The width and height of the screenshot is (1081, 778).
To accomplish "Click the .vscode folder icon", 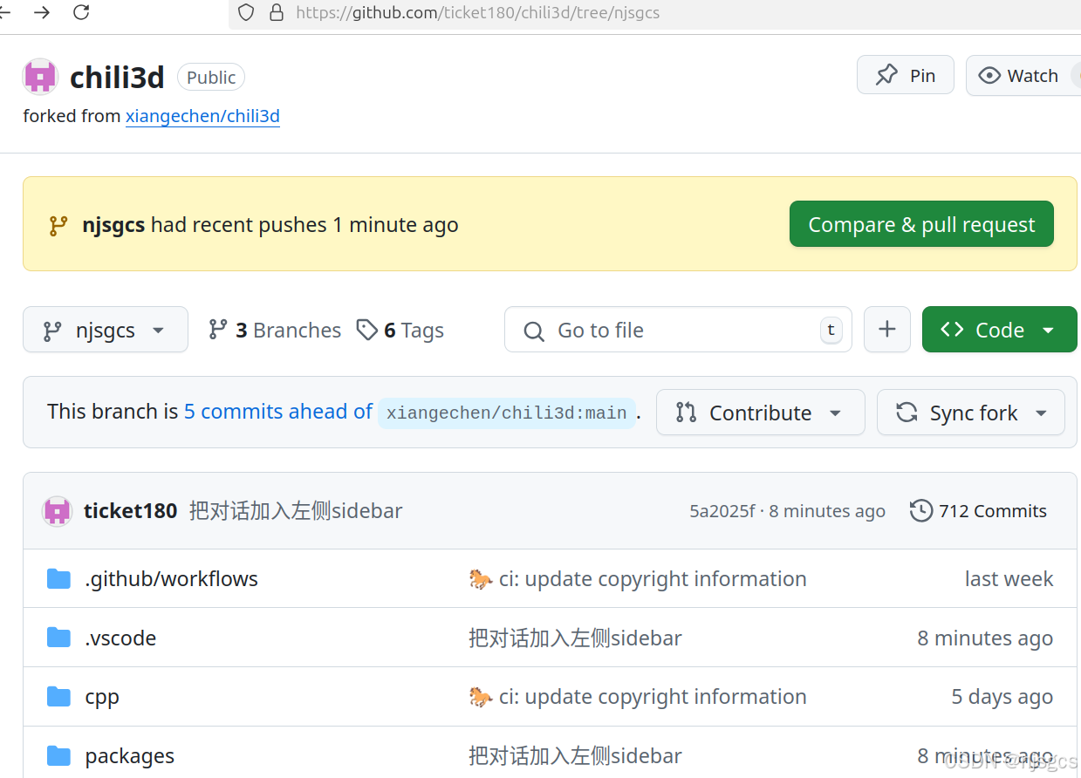I will coord(58,638).
